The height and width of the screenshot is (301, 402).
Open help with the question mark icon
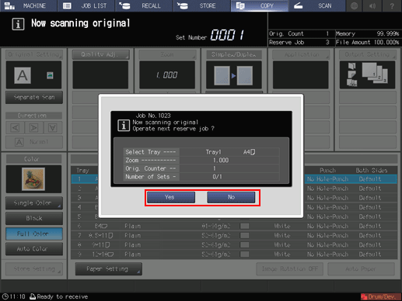point(392,5)
